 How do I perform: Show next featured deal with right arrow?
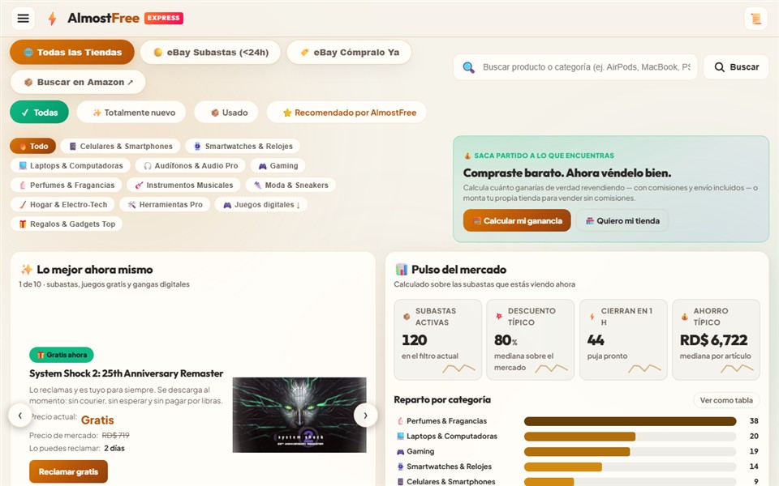(366, 416)
